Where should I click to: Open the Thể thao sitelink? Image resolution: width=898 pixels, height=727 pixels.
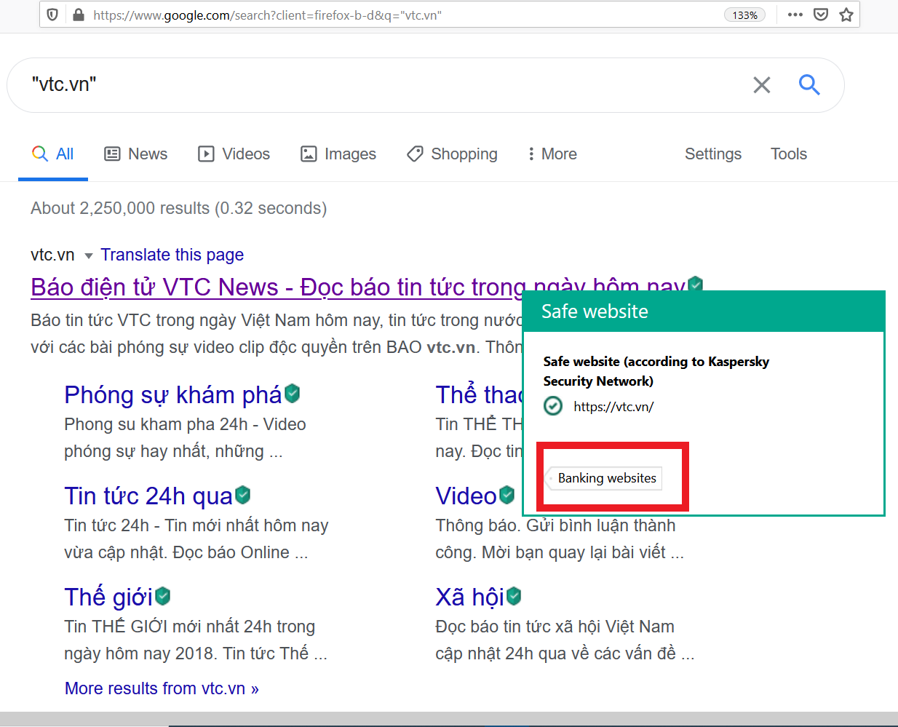pos(479,394)
